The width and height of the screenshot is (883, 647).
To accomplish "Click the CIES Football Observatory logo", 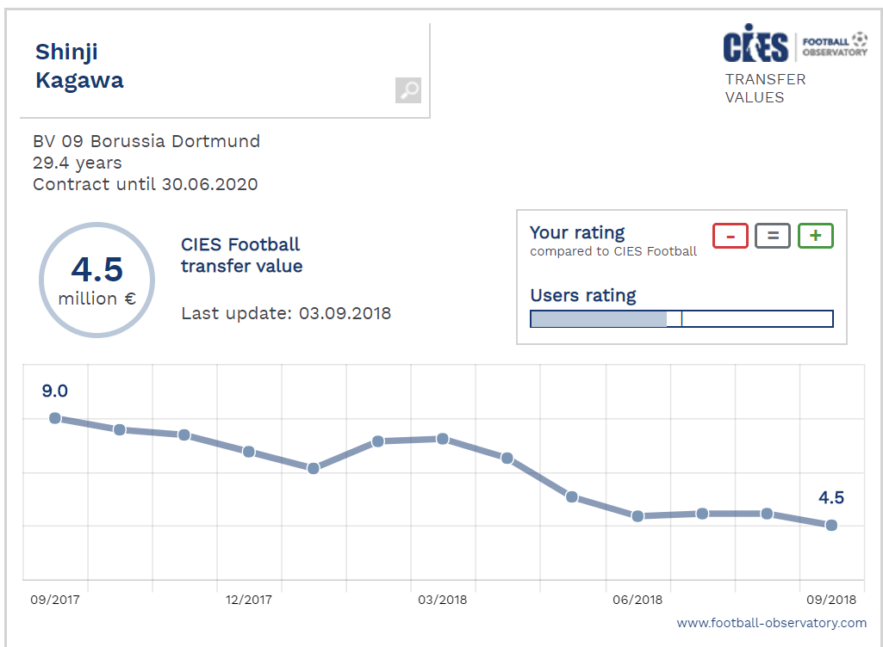I will pyautogui.click(x=795, y=45).
